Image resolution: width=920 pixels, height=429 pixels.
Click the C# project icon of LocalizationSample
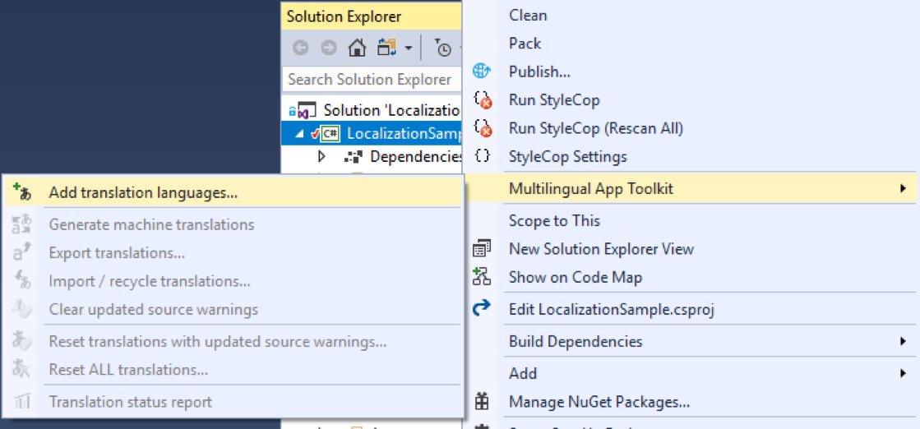331,133
